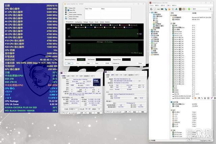Enable the Stress local disks checkbox

pyautogui.click(x=68, y=17)
